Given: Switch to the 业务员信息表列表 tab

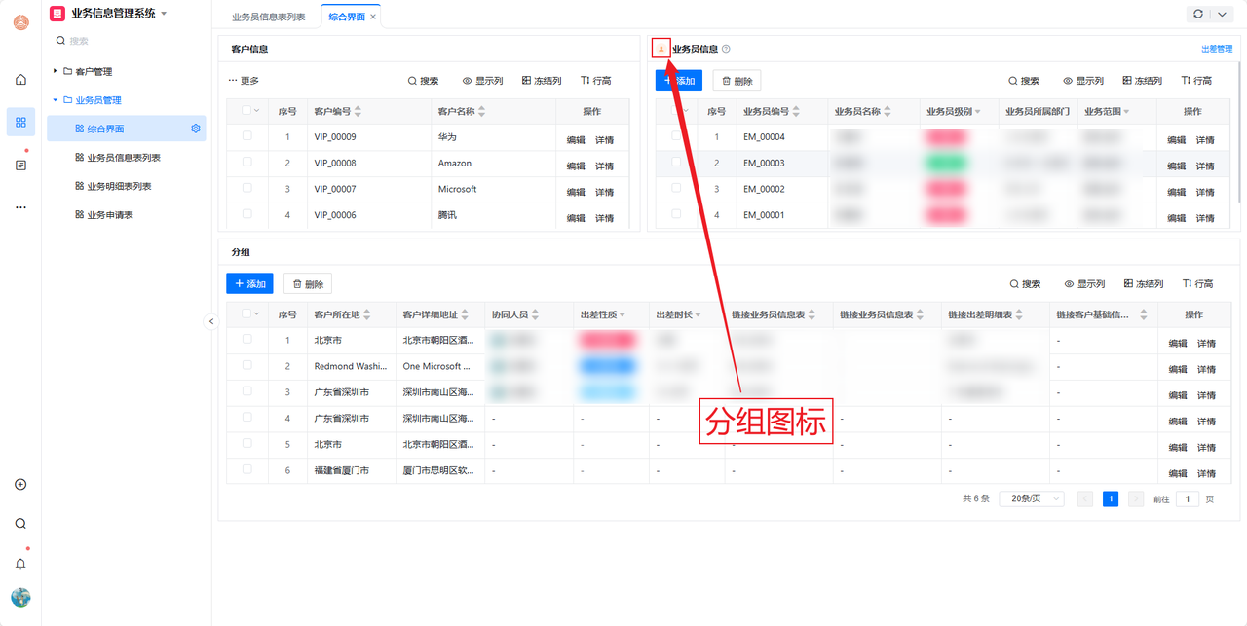Looking at the screenshot, I should click(268, 18).
